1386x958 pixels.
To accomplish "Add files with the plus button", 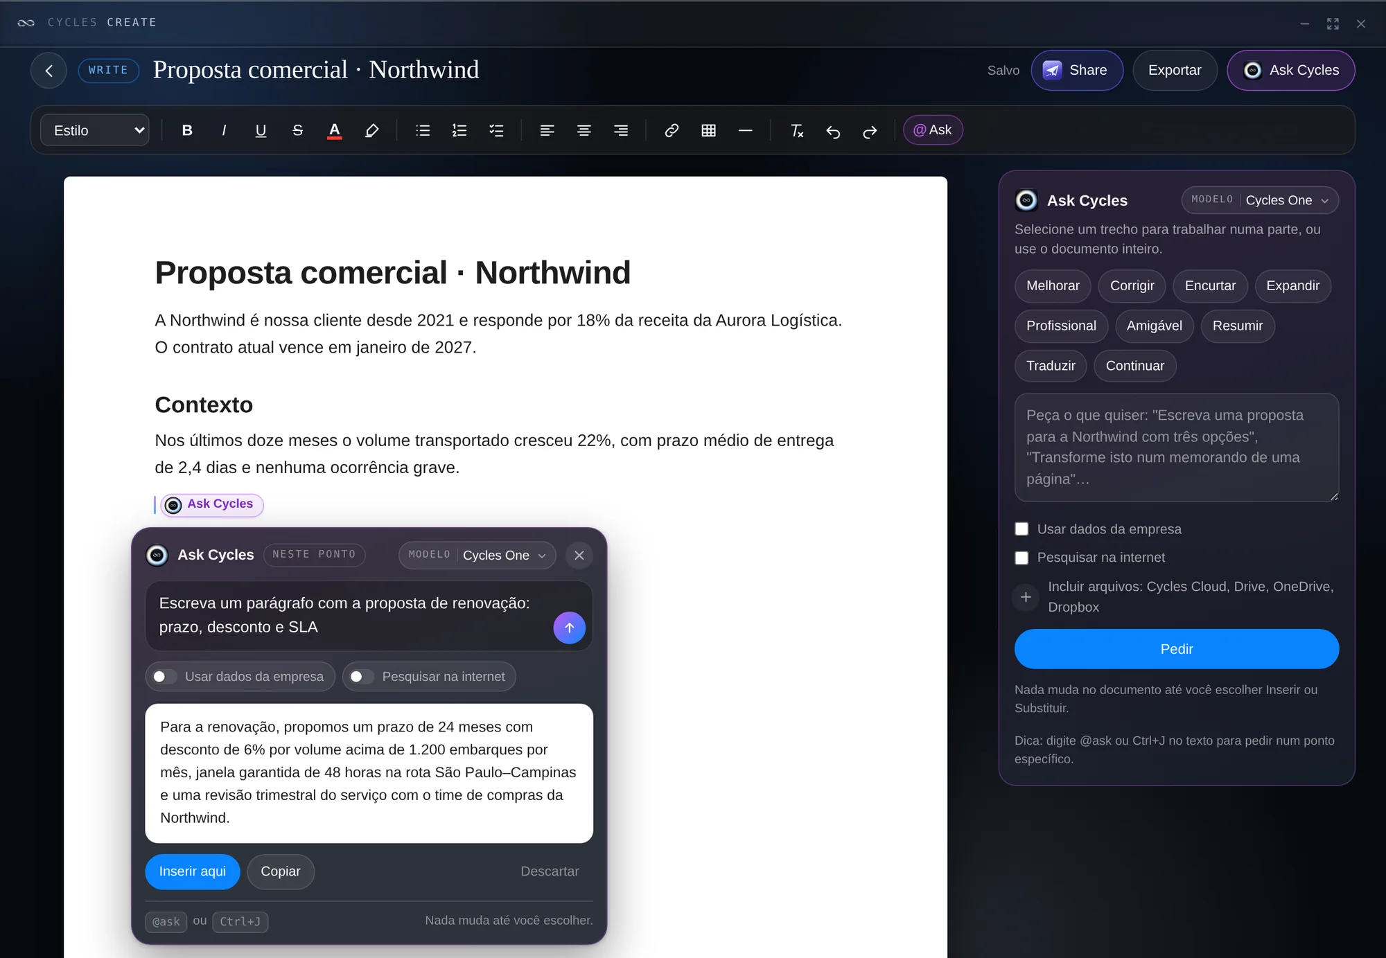I will (x=1026, y=597).
